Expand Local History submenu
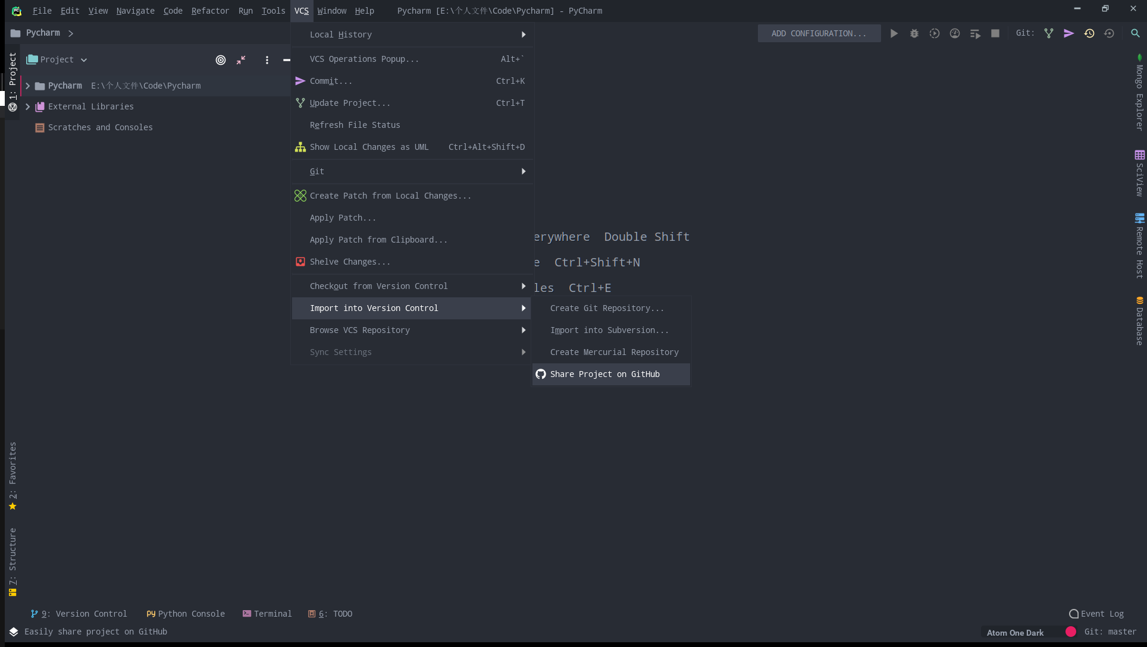Screen dimensions: 1147x647 click(x=411, y=34)
